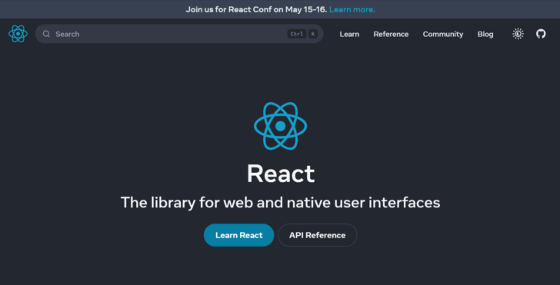The width and height of the screenshot is (560, 285).
Task: Click the React logo in the navbar
Action: coord(18,34)
